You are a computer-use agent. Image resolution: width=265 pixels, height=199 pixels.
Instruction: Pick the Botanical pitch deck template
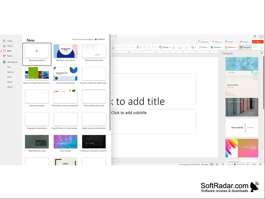tap(37, 143)
